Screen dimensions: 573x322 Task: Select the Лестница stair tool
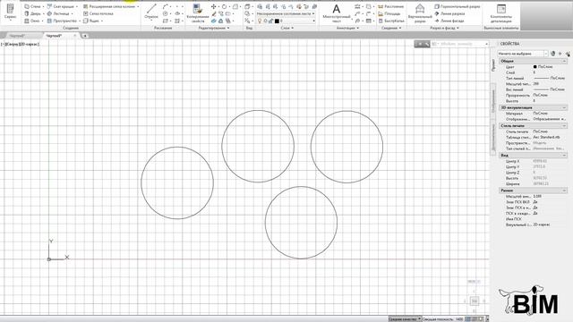tap(58, 13)
